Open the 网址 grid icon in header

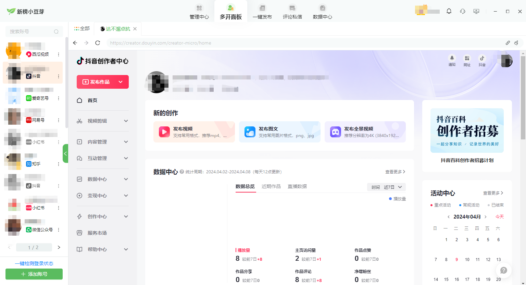[467, 60]
